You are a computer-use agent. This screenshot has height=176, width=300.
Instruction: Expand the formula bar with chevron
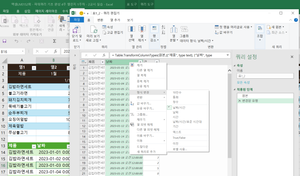[228, 55]
